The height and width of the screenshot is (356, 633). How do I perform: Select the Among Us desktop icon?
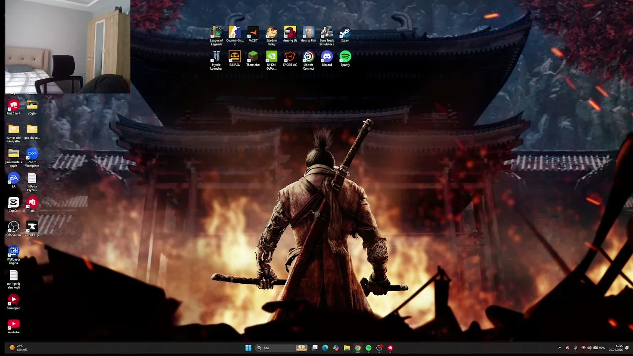290,35
